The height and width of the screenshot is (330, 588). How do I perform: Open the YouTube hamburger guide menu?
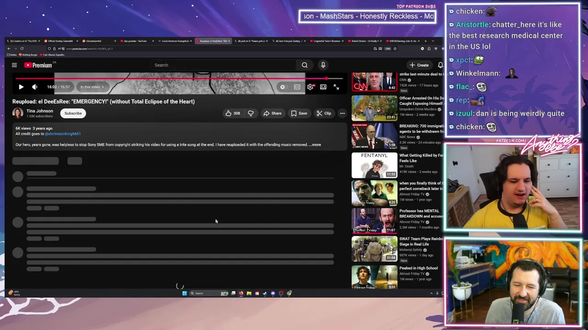tap(14, 65)
